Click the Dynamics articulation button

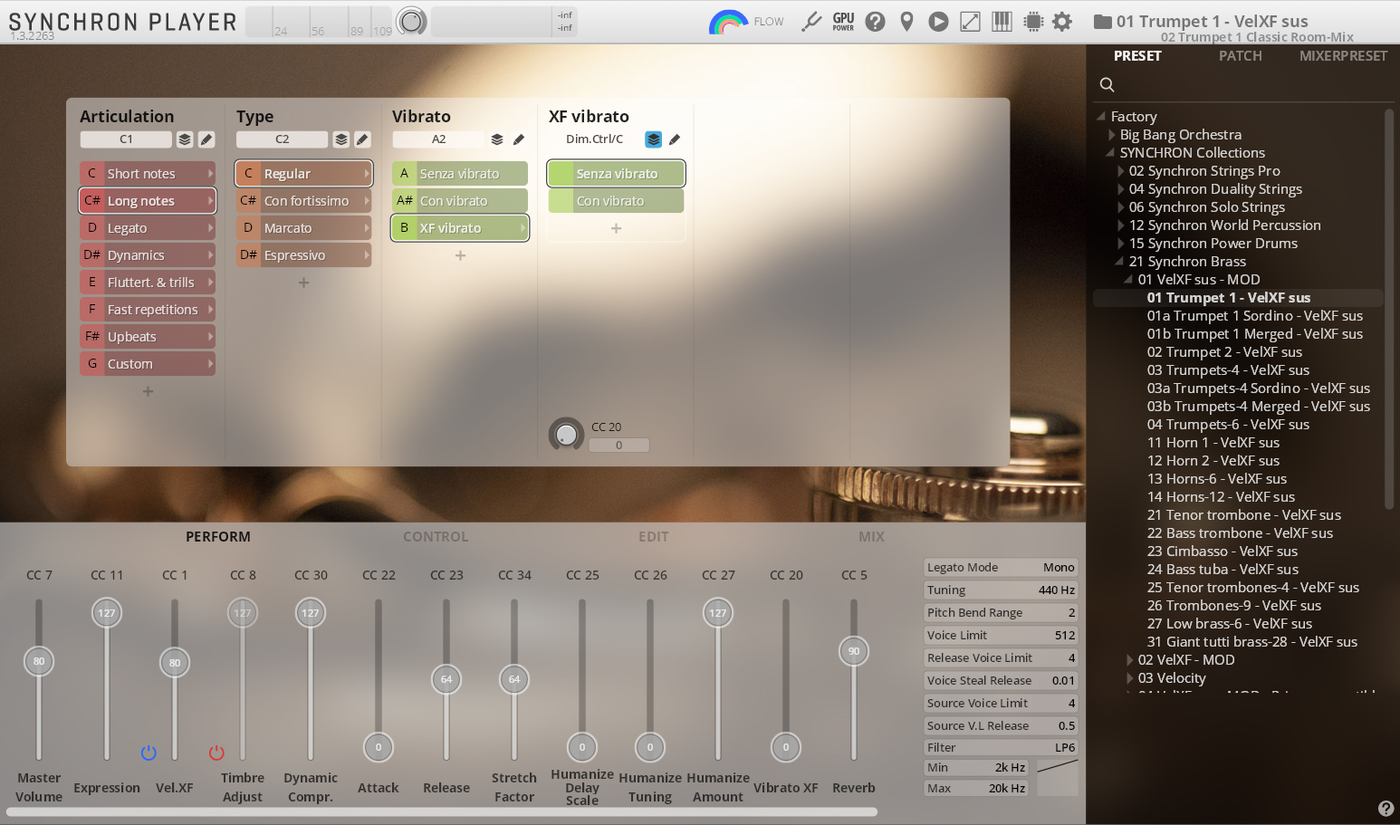click(148, 255)
